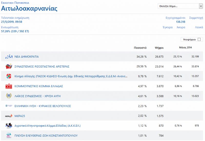Open ΛΑΪΚΟΣ ΣΥΝΔΕΣΜΟΣ - ΧΡΥΣΗ ΑΥΓΗ link

(x=37, y=96)
